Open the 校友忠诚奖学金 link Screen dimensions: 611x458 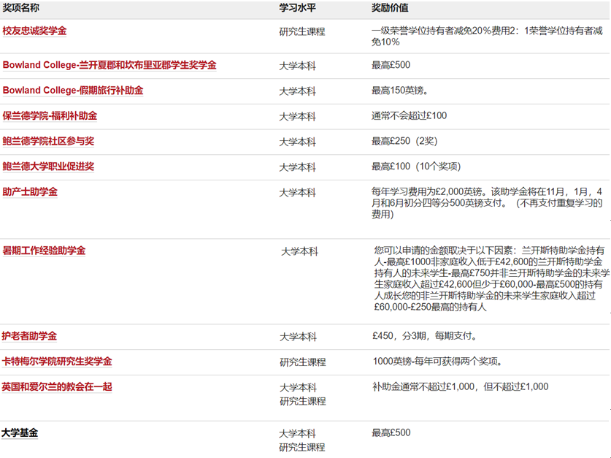(34, 31)
